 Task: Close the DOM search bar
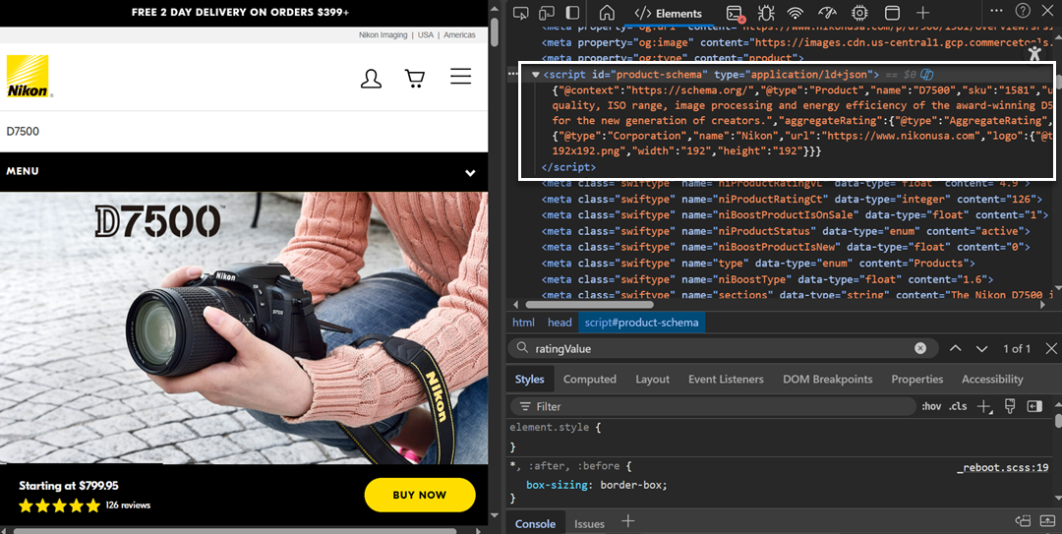click(1050, 348)
